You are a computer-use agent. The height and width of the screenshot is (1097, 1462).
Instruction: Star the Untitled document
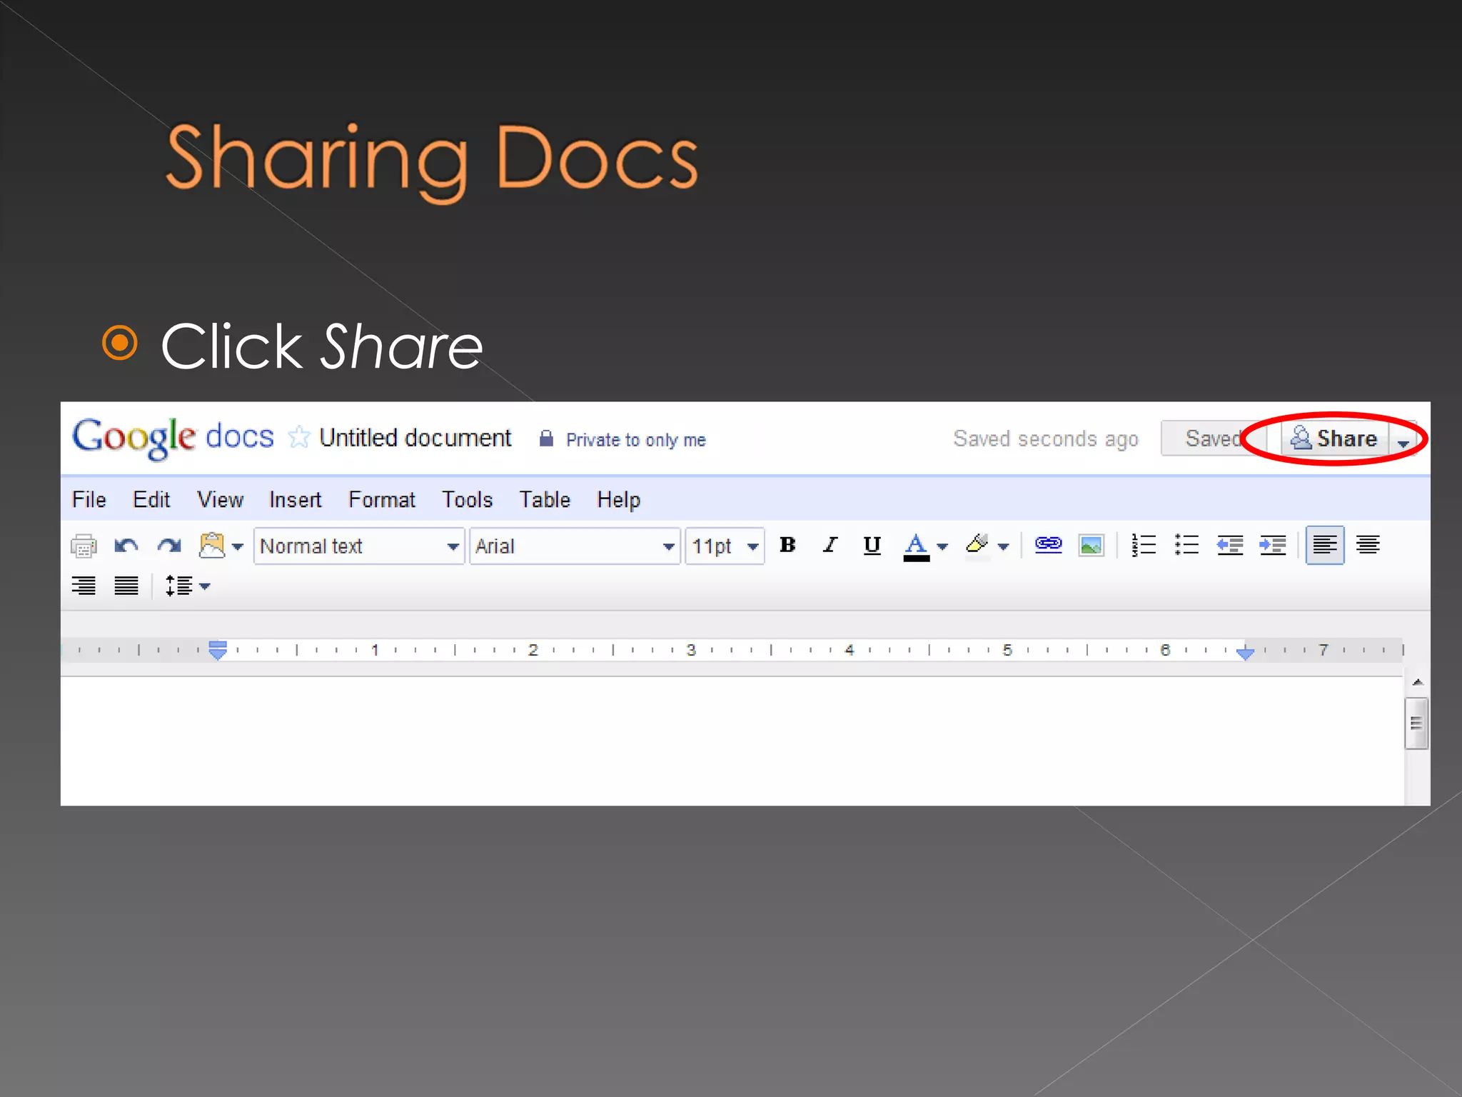(x=299, y=437)
